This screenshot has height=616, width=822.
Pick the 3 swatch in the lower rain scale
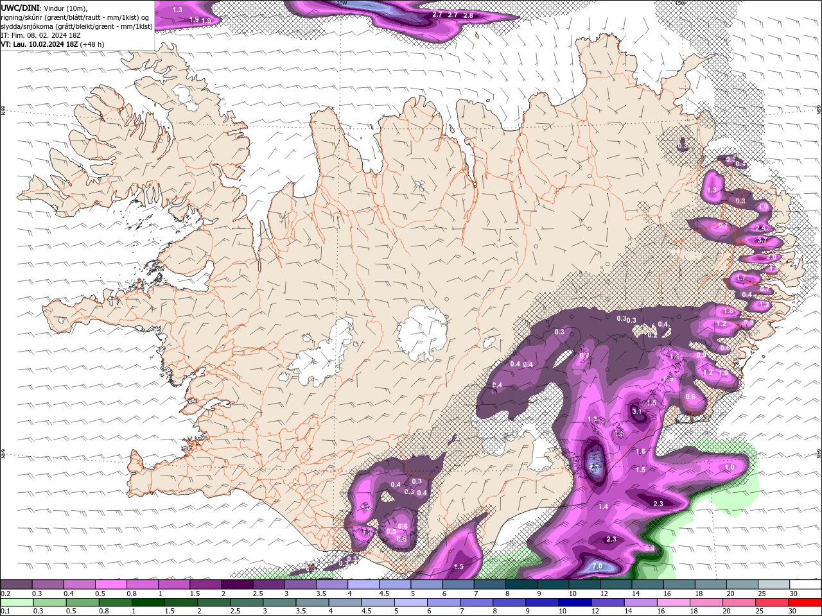[x=279, y=603]
